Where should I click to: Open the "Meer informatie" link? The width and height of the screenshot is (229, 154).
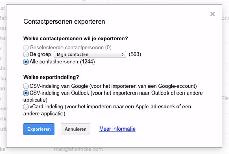click(x=117, y=129)
